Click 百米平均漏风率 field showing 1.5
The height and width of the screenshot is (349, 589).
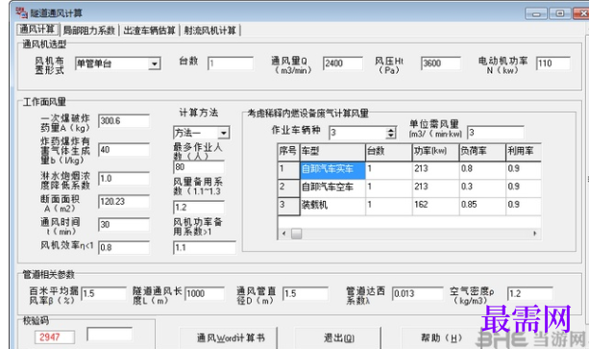pyautogui.click(x=104, y=294)
